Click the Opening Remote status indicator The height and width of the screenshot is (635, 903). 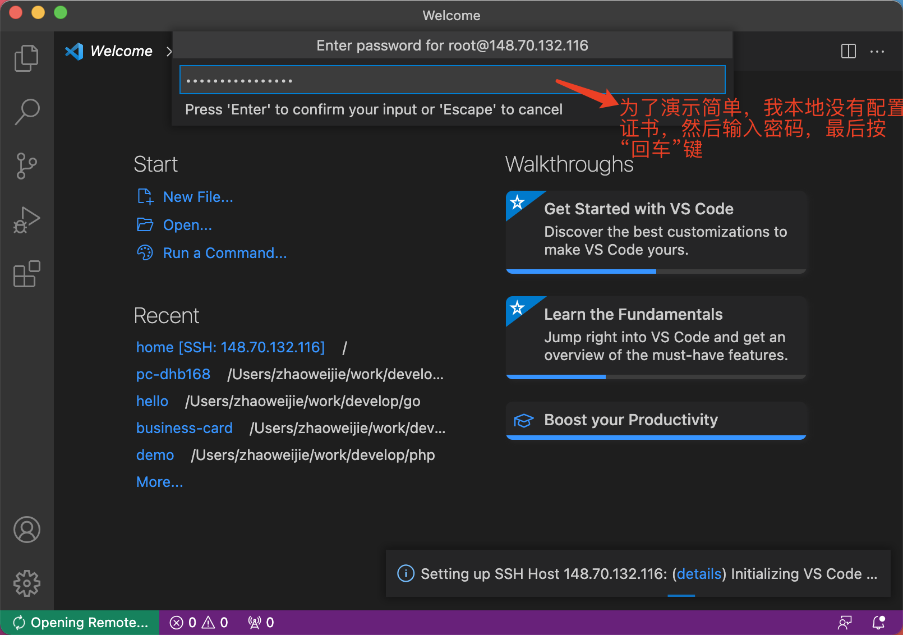coord(80,623)
